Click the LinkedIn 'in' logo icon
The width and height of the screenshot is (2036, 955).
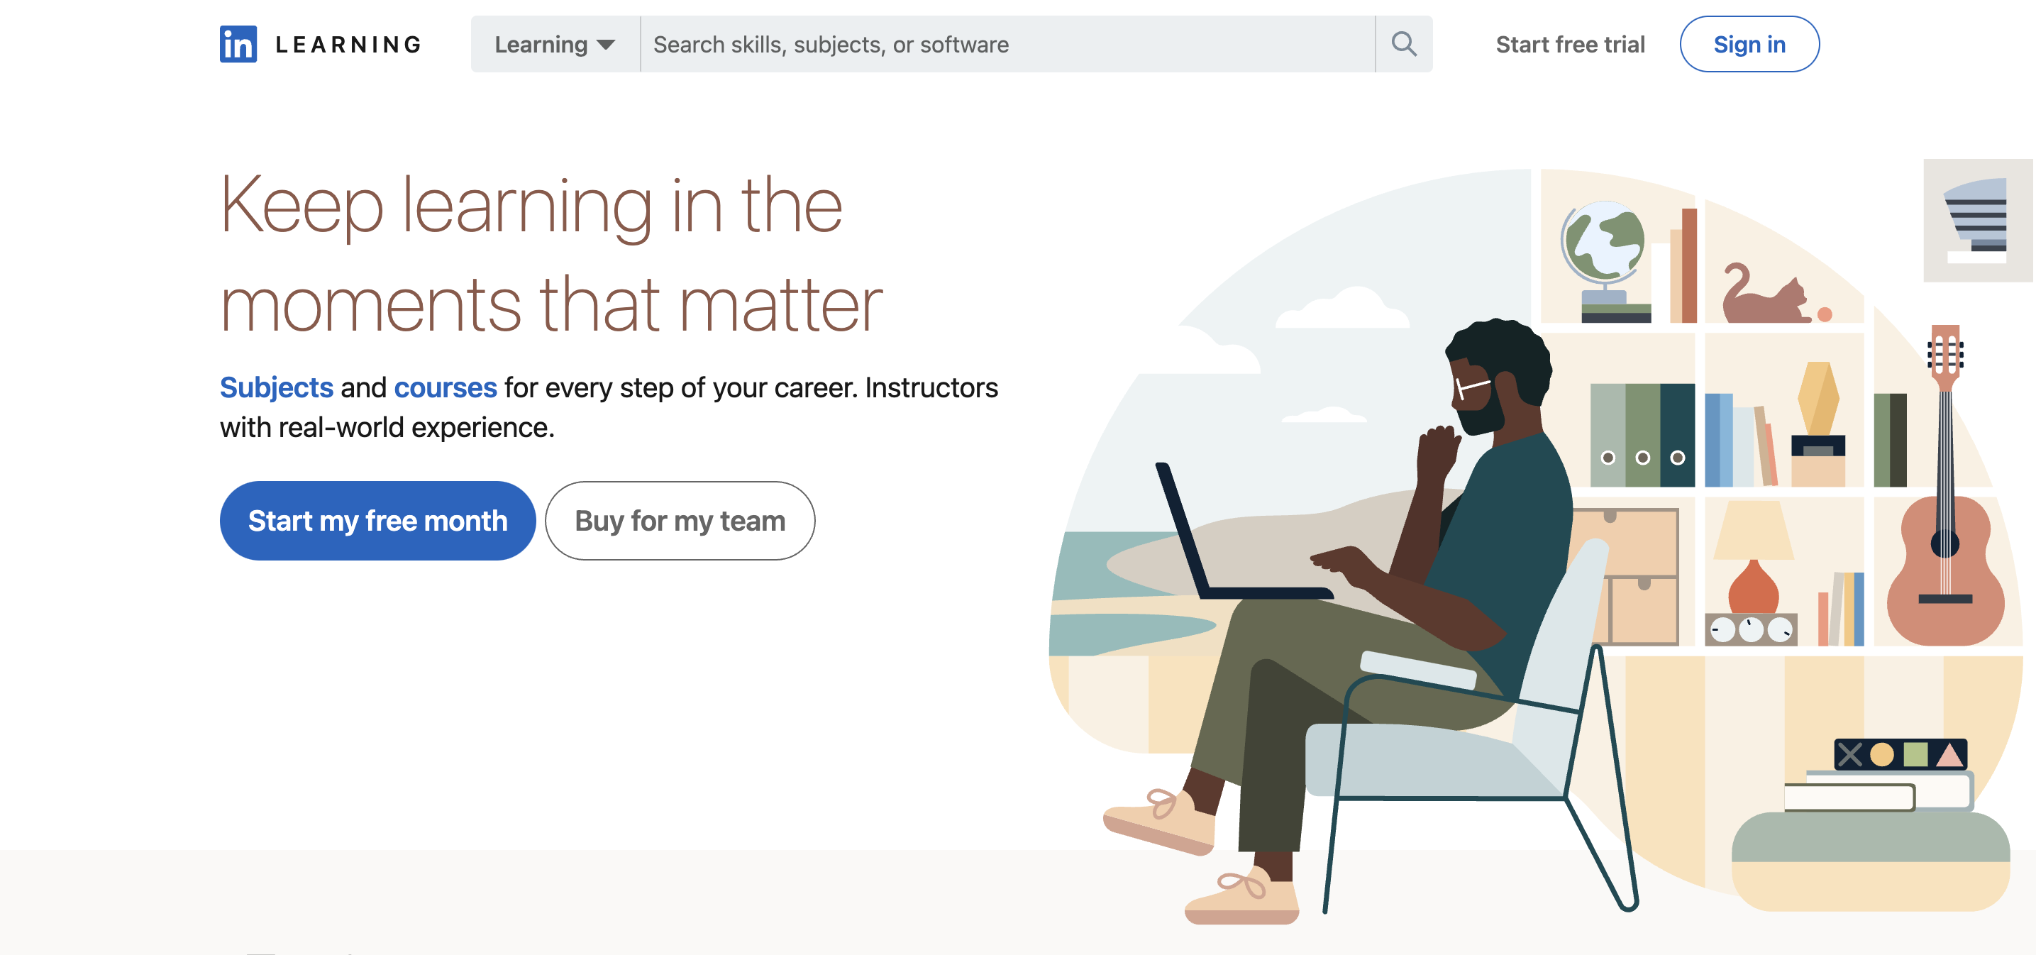point(238,44)
